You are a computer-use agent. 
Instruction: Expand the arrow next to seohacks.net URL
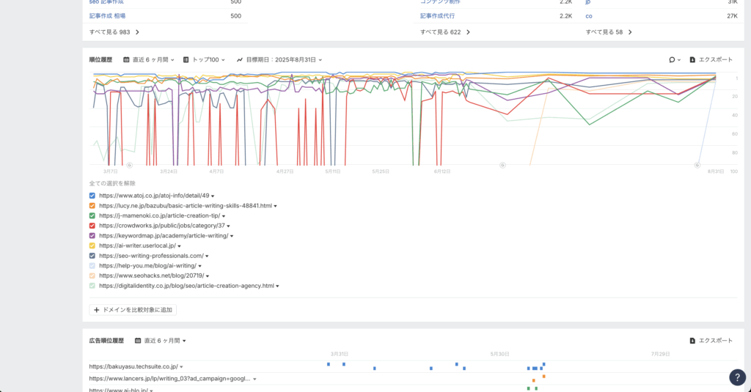coord(208,276)
